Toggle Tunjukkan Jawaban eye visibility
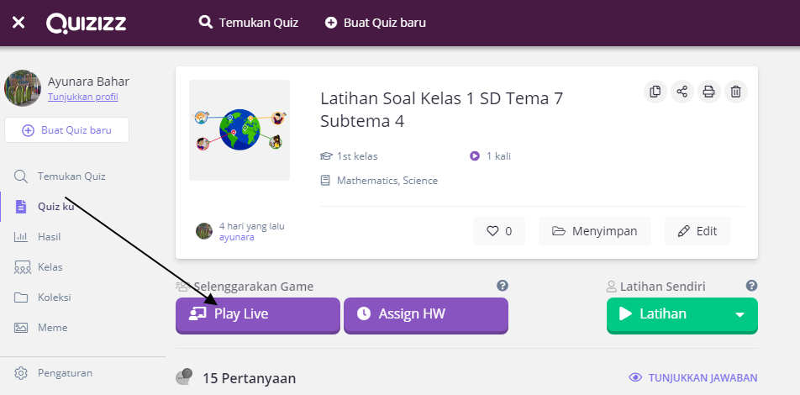 635,377
